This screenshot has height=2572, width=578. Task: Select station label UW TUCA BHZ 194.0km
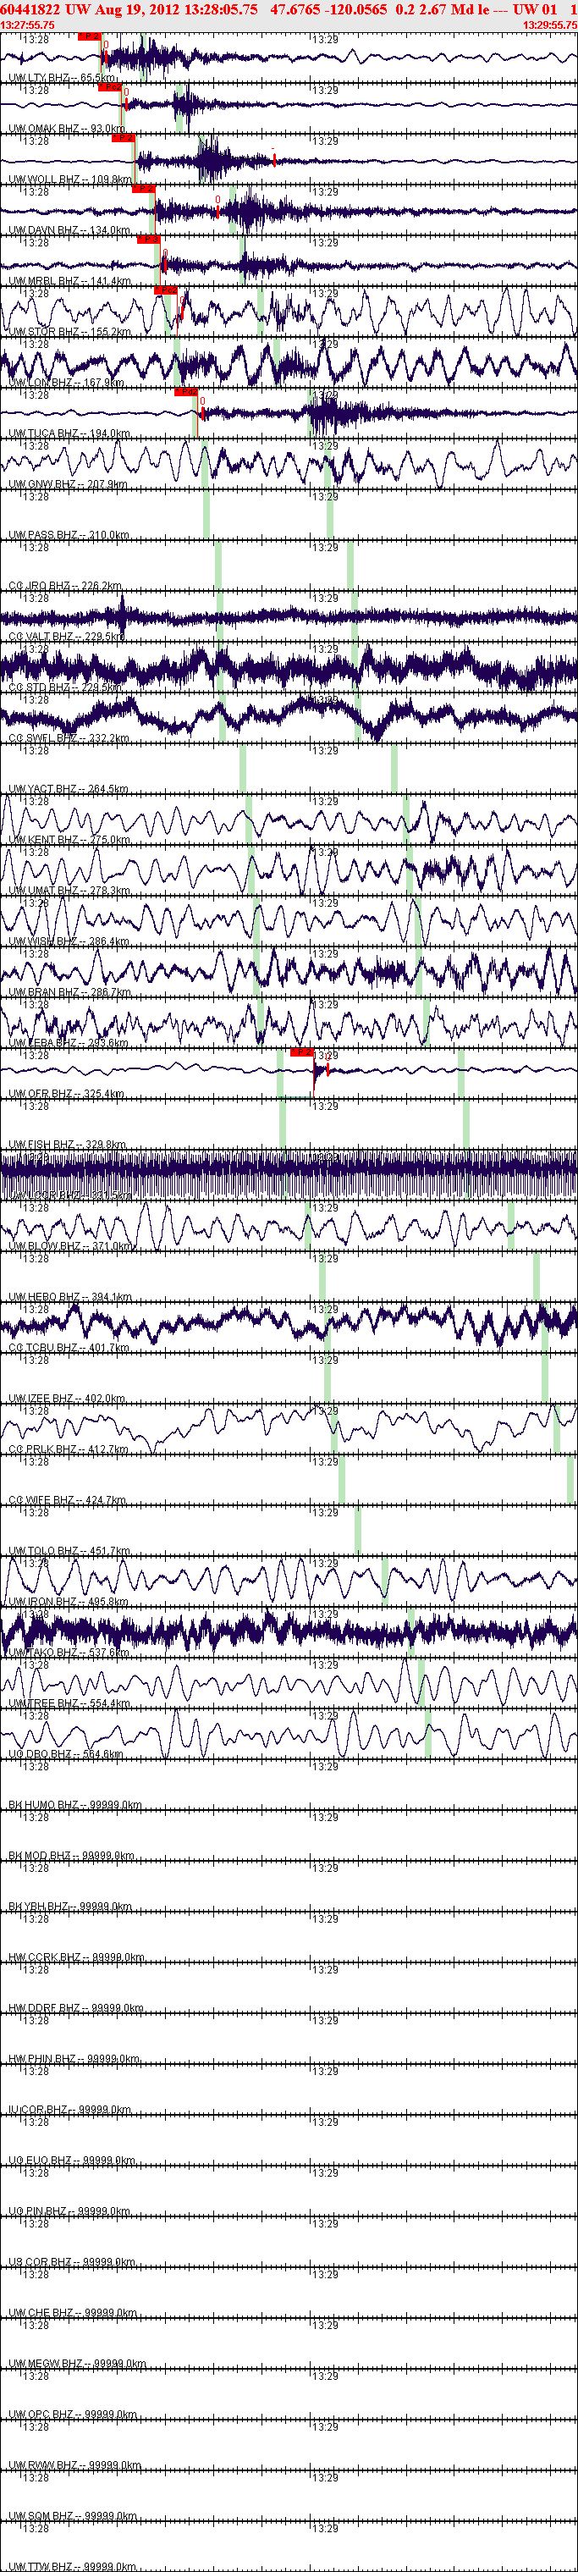pyautogui.click(x=69, y=433)
